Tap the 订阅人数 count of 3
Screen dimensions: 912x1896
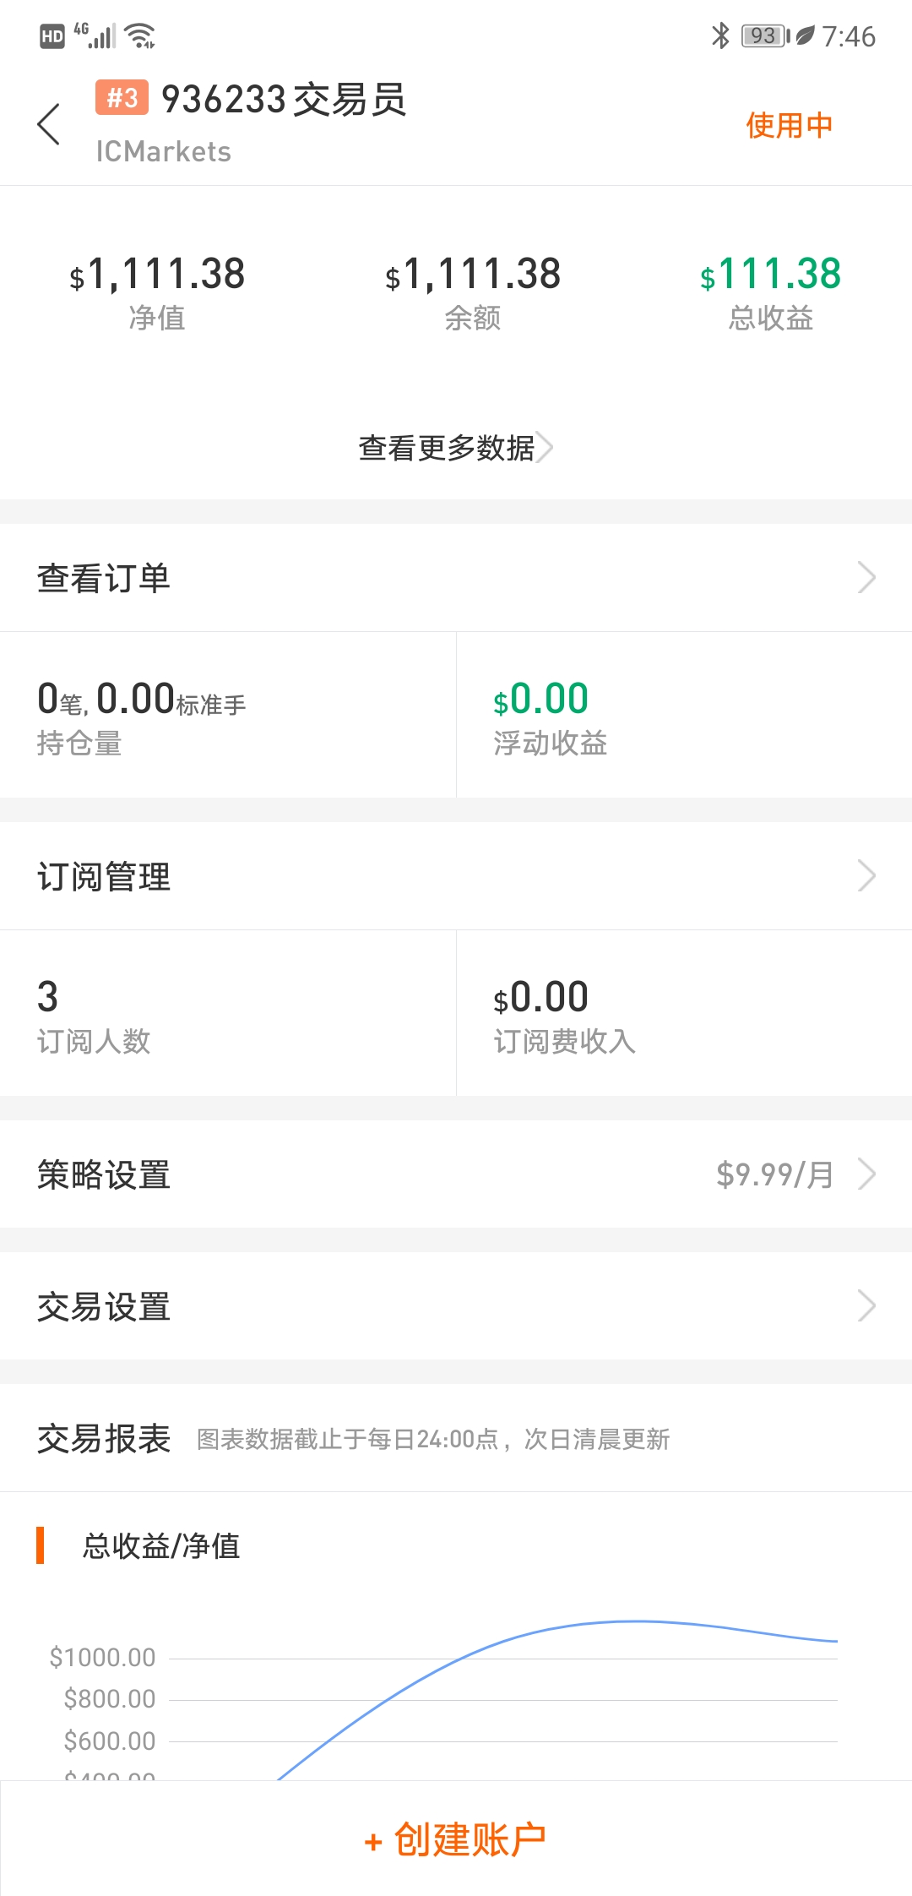48,997
